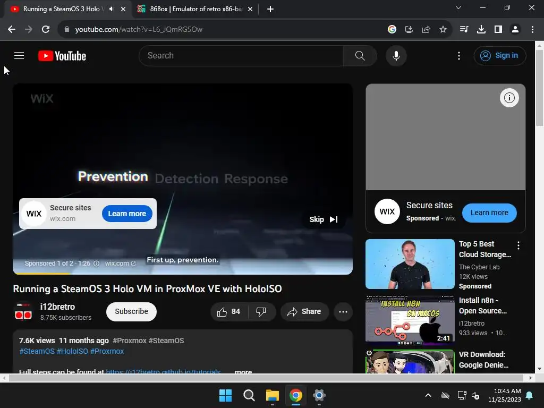
Task: Open the clock showing 10:45 AM
Action: [x=505, y=395]
